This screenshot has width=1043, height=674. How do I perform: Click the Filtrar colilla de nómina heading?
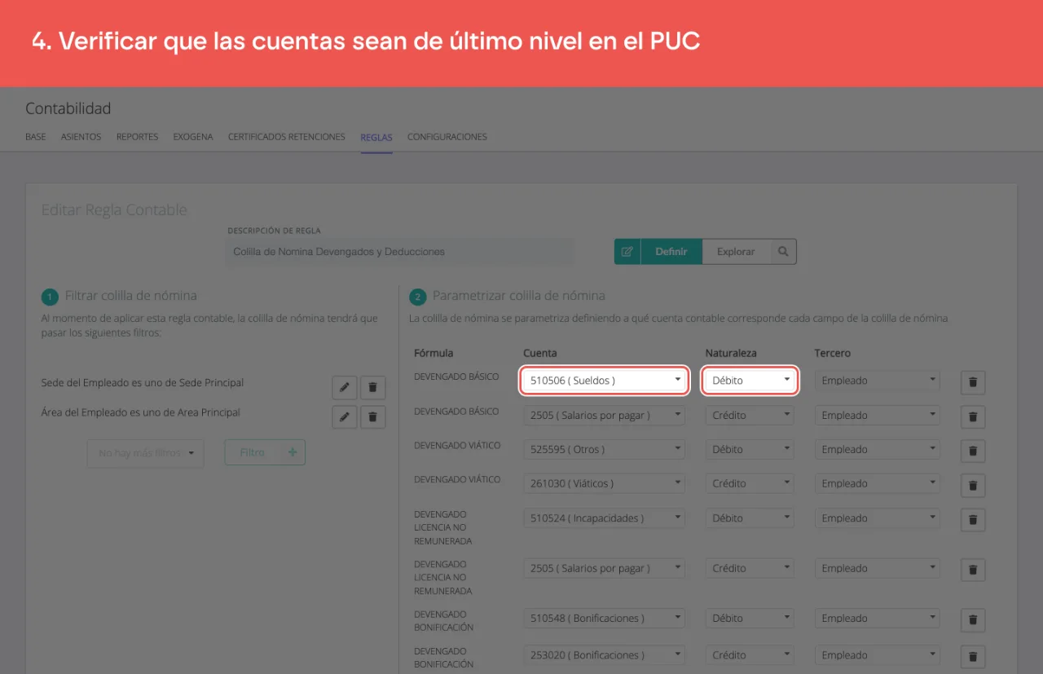click(x=131, y=296)
